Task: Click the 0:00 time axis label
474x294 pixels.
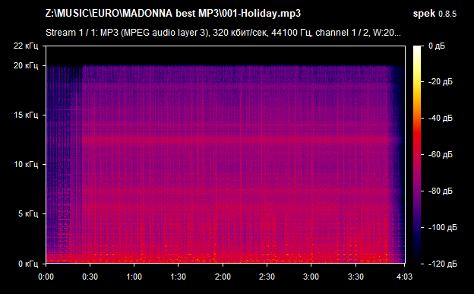Action: coord(46,277)
